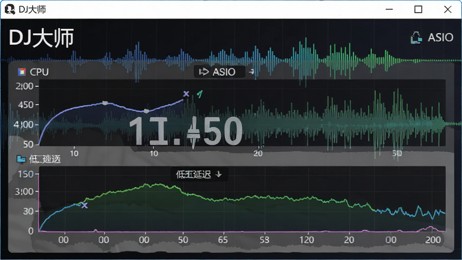Click the 120 label on latency x-axis
This screenshot has width=462, height=260.
[306, 240]
